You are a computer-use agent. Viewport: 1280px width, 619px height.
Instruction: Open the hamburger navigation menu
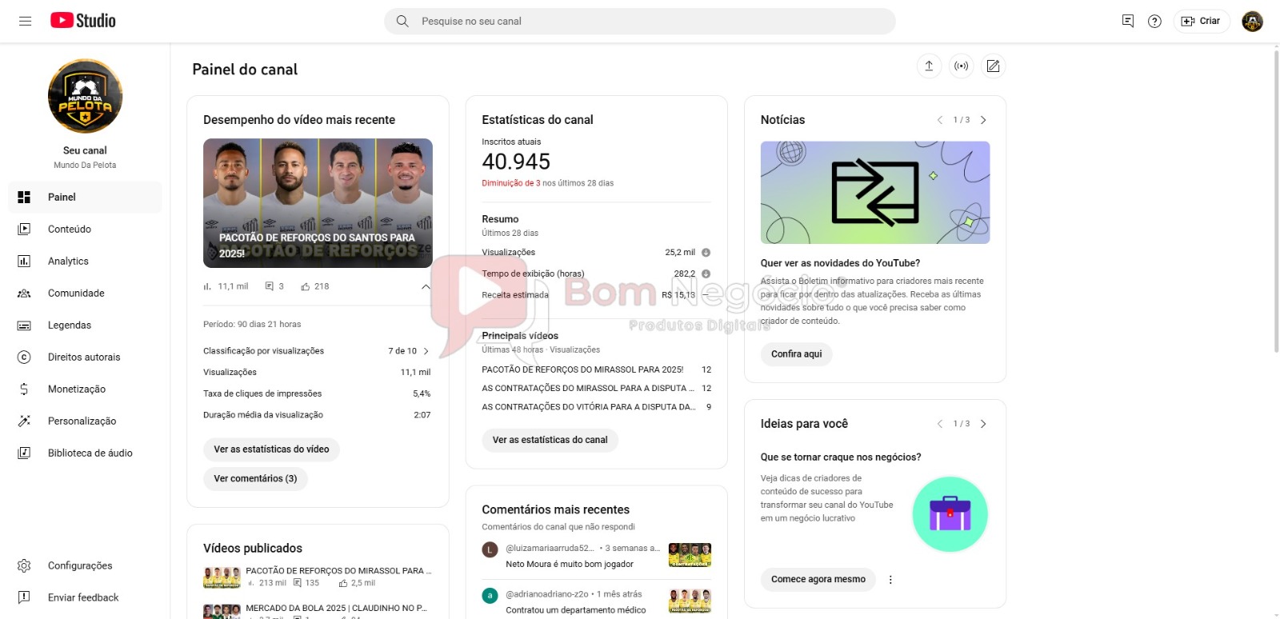25,21
